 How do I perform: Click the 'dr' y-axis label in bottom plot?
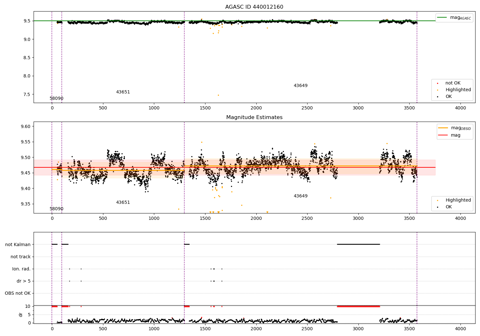point(21,315)
